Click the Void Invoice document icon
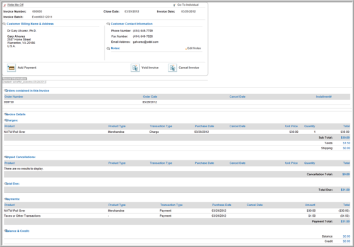 pyautogui.click(x=135, y=67)
